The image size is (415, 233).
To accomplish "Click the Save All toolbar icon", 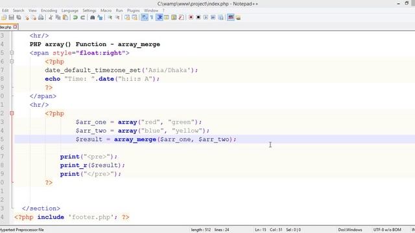I will tap(19, 17).
